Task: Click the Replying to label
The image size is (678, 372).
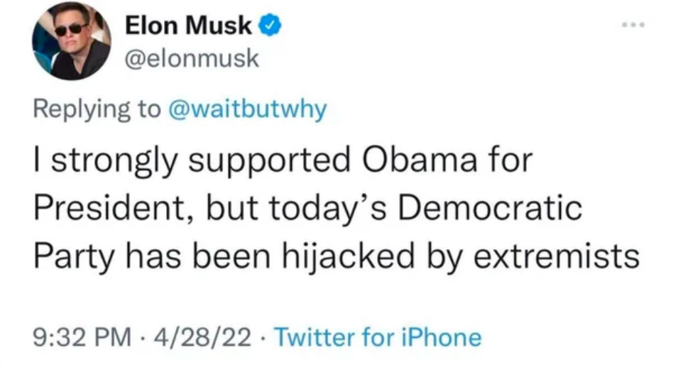Action: click(97, 109)
